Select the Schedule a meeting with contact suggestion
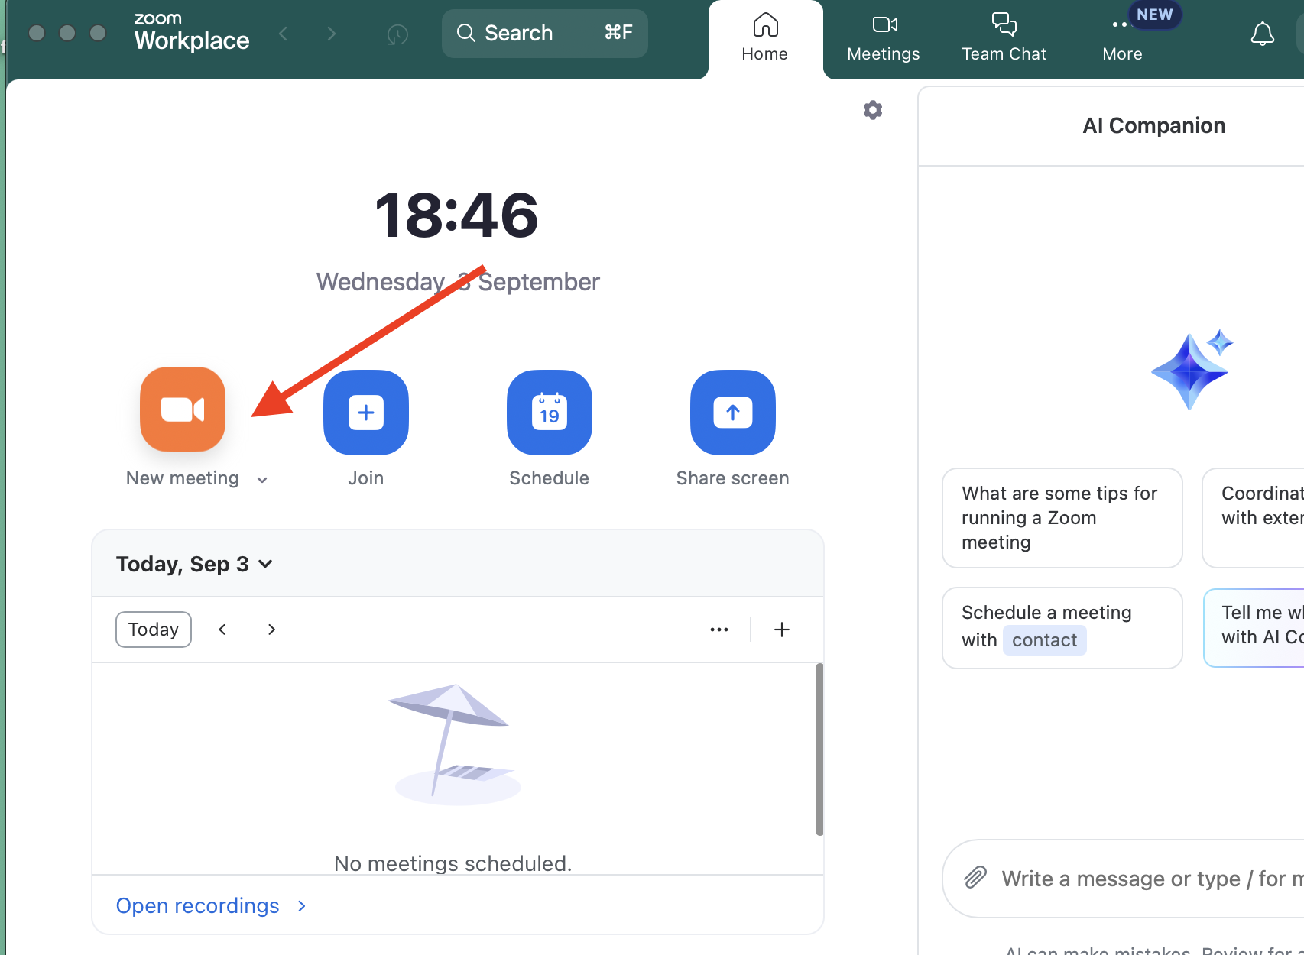 click(1062, 628)
